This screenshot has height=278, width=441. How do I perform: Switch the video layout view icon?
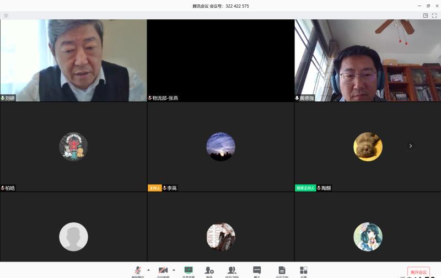(426, 16)
